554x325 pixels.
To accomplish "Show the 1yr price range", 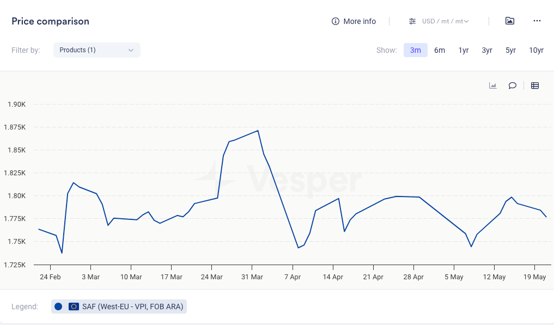I will pyautogui.click(x=464, y=50).
